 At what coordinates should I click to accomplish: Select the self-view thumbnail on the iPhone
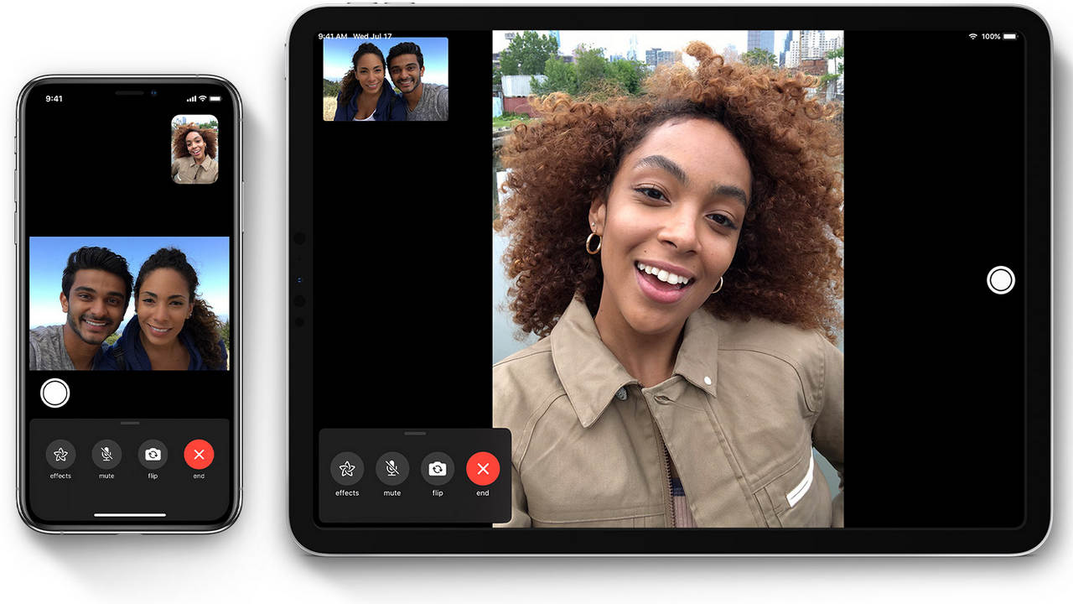(195, 149)
